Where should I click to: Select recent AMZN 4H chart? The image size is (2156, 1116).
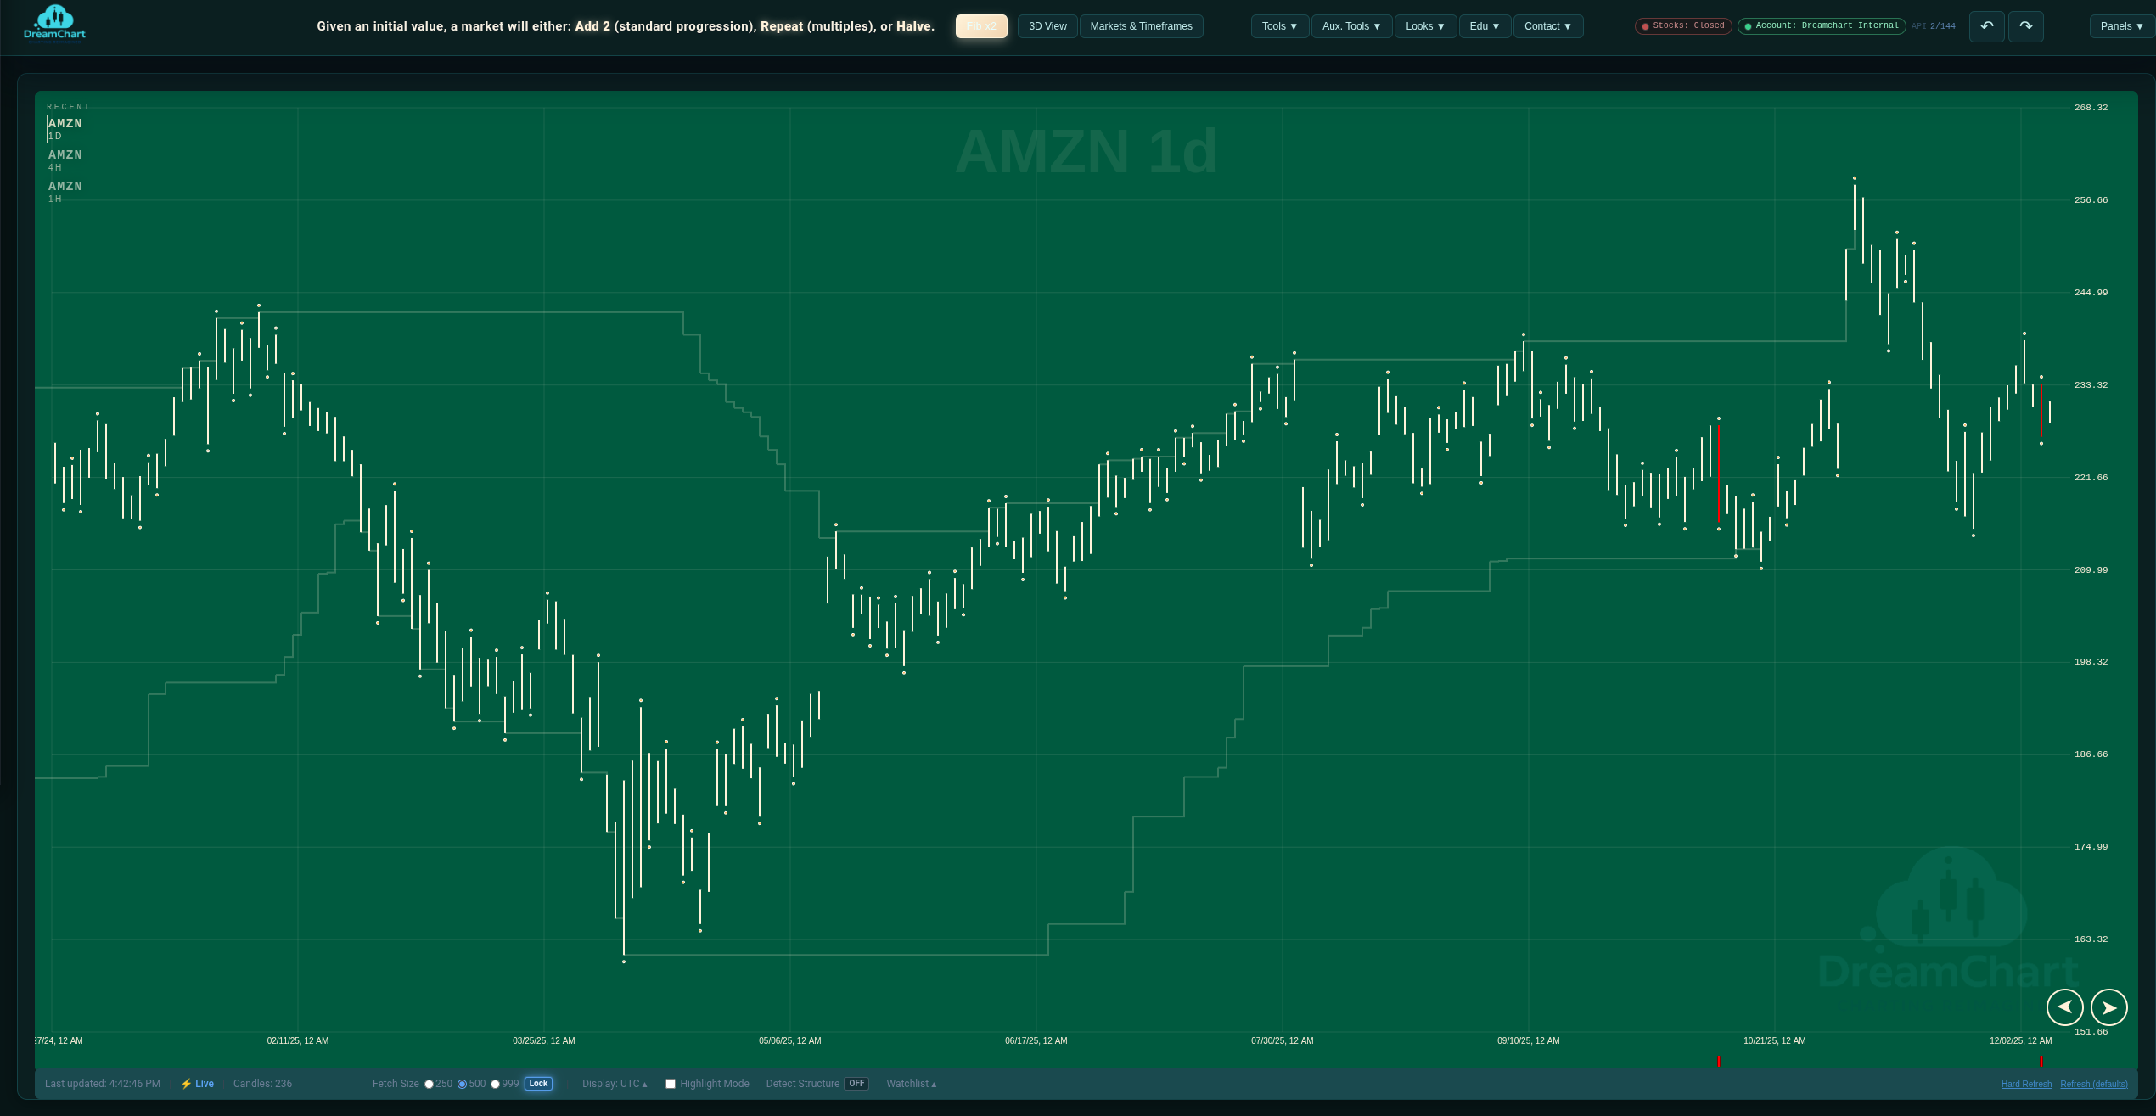pos(65,160)
